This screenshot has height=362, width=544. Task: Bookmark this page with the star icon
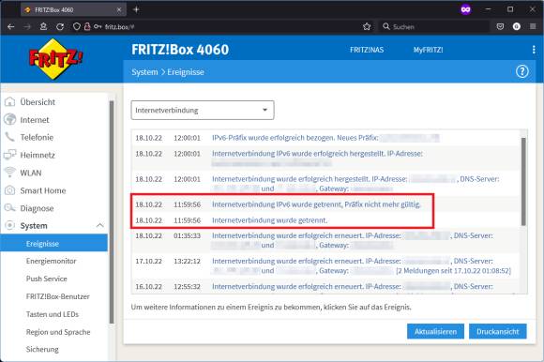367,26
